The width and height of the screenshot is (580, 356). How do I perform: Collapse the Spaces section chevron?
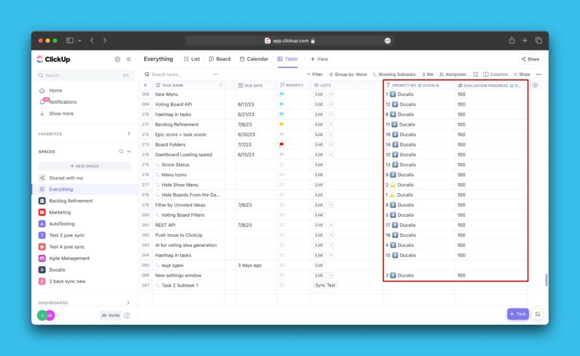pos(130,151)
